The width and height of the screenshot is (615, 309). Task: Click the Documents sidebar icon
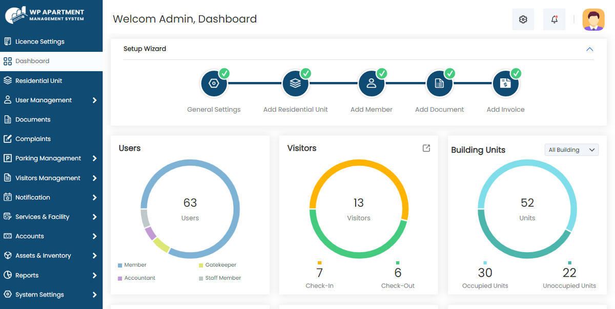pyautogui.click(x=8, y=119)
